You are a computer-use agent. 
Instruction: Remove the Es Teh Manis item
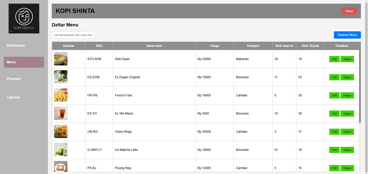[347, 114]
